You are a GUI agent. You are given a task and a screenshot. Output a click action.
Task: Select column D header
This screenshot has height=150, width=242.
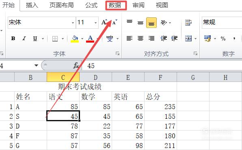coord(95,77)
